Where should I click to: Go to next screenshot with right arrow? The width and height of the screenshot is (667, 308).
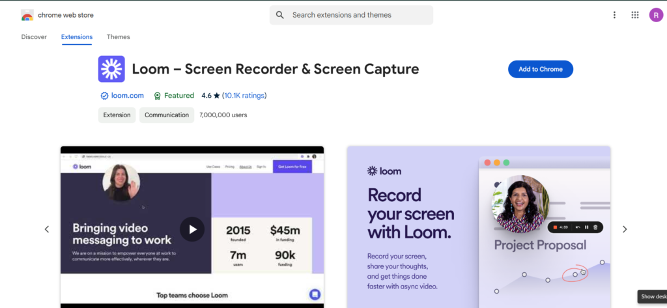tap(625, 229)
